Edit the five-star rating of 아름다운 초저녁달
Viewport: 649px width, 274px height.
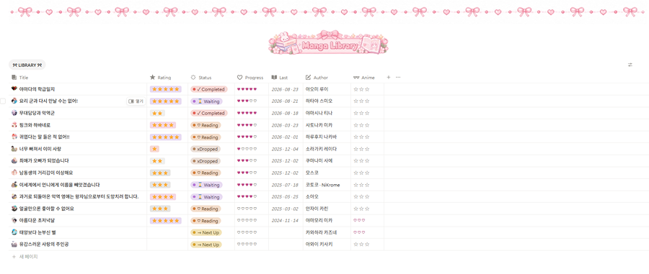[166, 221]
